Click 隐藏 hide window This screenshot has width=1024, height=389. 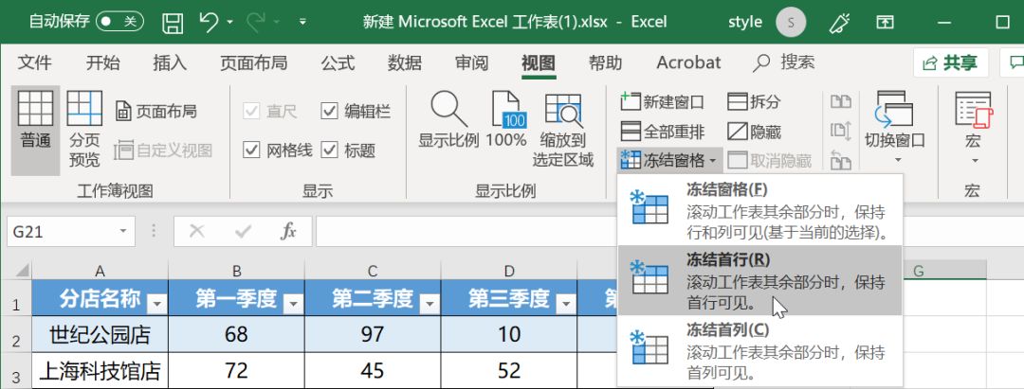point(755,132)
